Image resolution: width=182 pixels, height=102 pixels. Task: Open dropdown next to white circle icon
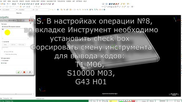coord(104,4)
